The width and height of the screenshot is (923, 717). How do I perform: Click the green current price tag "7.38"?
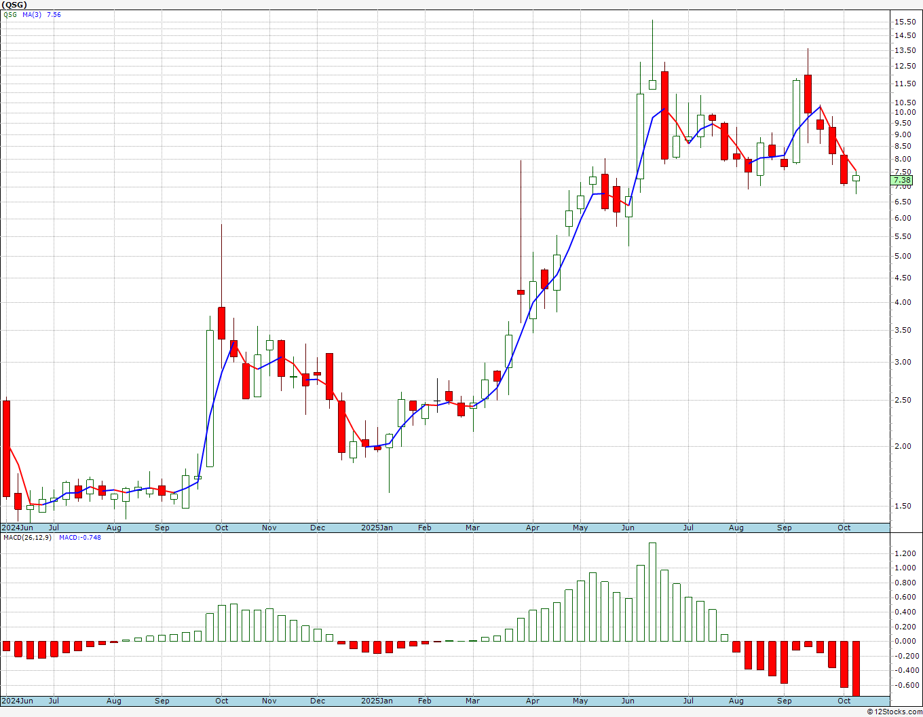902,180
